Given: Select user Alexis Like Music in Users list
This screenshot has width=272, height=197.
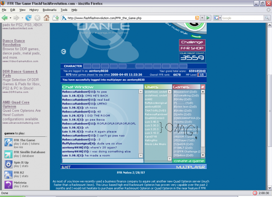Looking at the screenshot, I should click(x=156, y=144).
